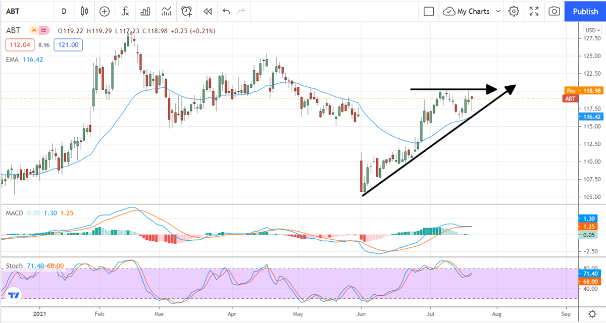Open the ABT symbol search
The width and height of the screenshot is (606, 323).
pos(20,11)
